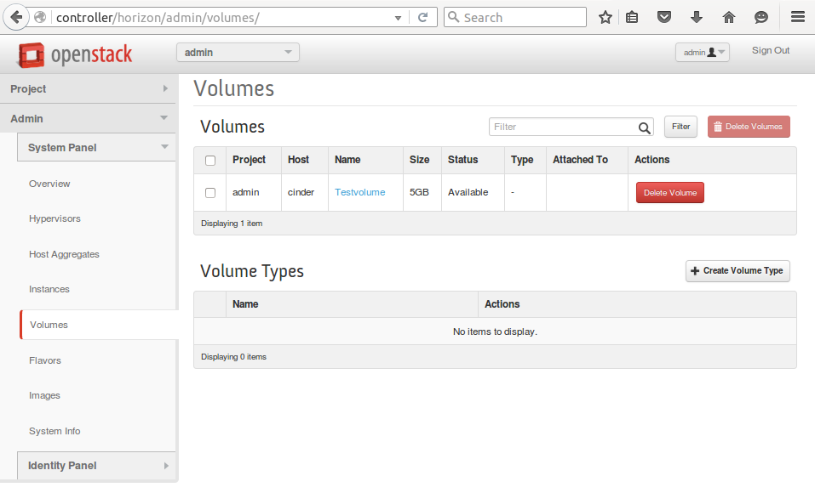Click the Create Volume Type button
Viewport: 815px width, 493px height.
(738, 271)
